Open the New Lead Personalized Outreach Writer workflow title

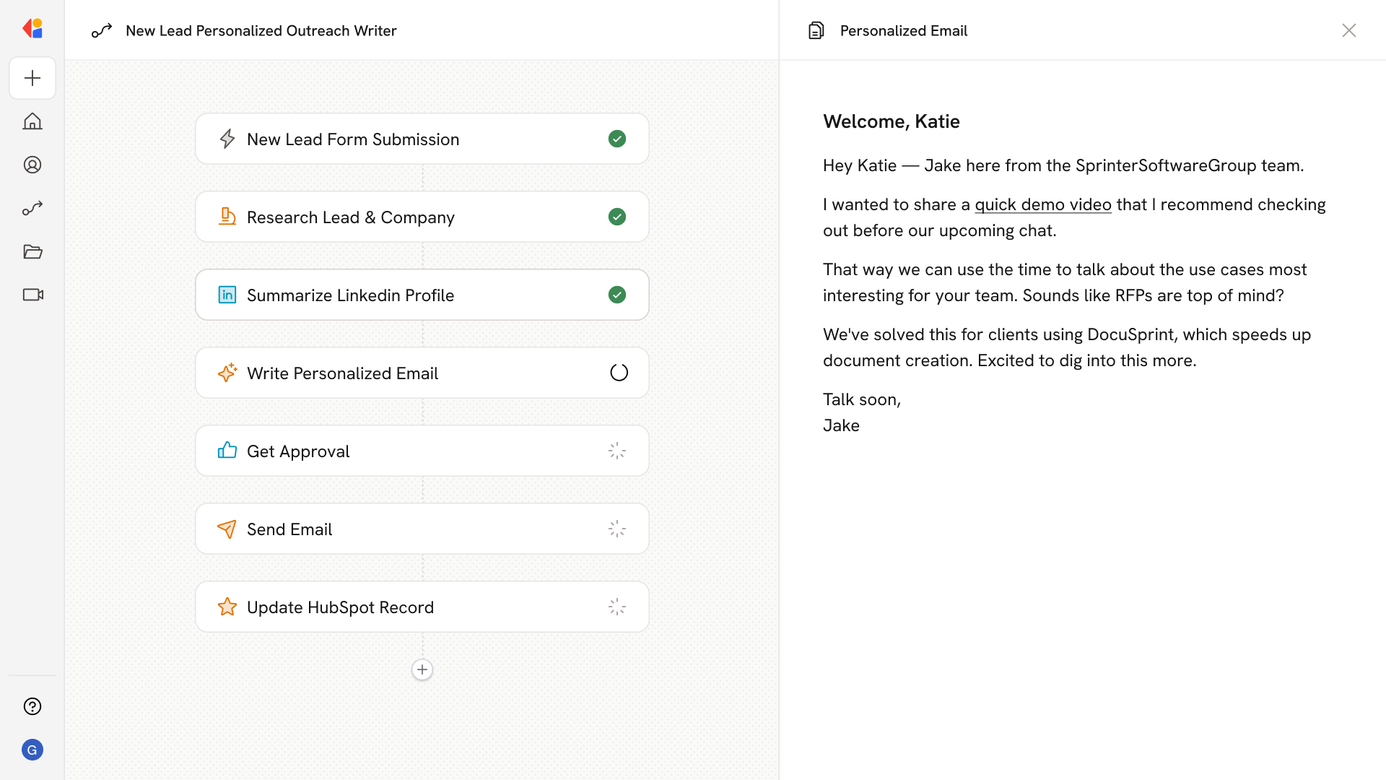point(261,30)
